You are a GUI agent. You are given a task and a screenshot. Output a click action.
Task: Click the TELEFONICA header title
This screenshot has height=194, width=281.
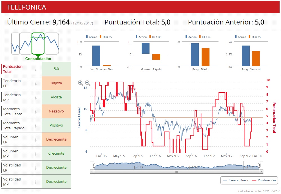[x=26, y=7]
